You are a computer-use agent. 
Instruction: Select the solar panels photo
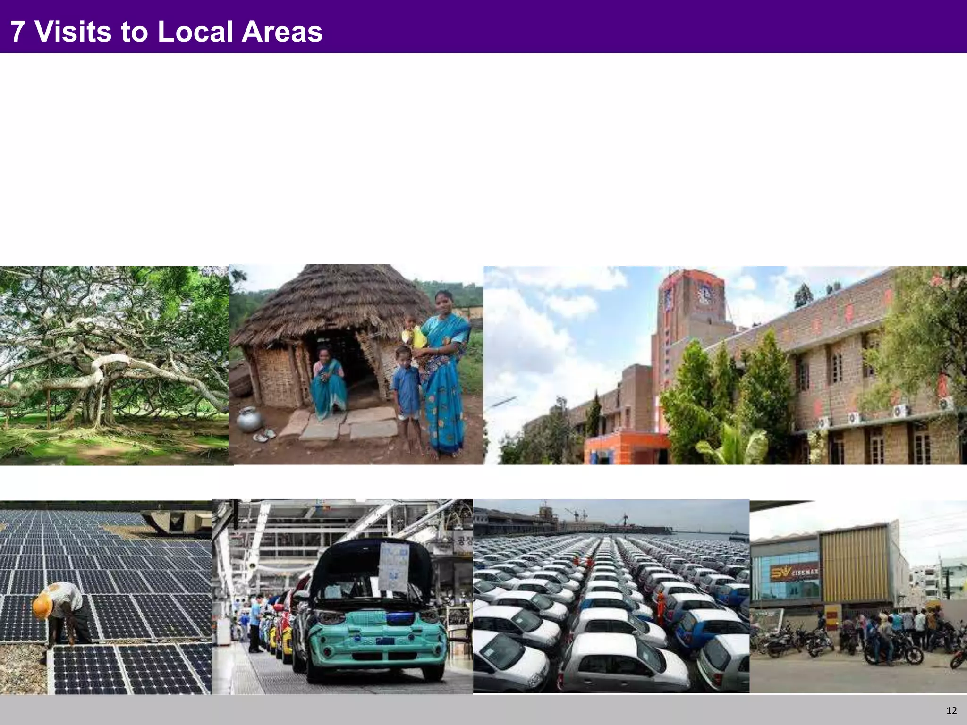click(106, 597)
